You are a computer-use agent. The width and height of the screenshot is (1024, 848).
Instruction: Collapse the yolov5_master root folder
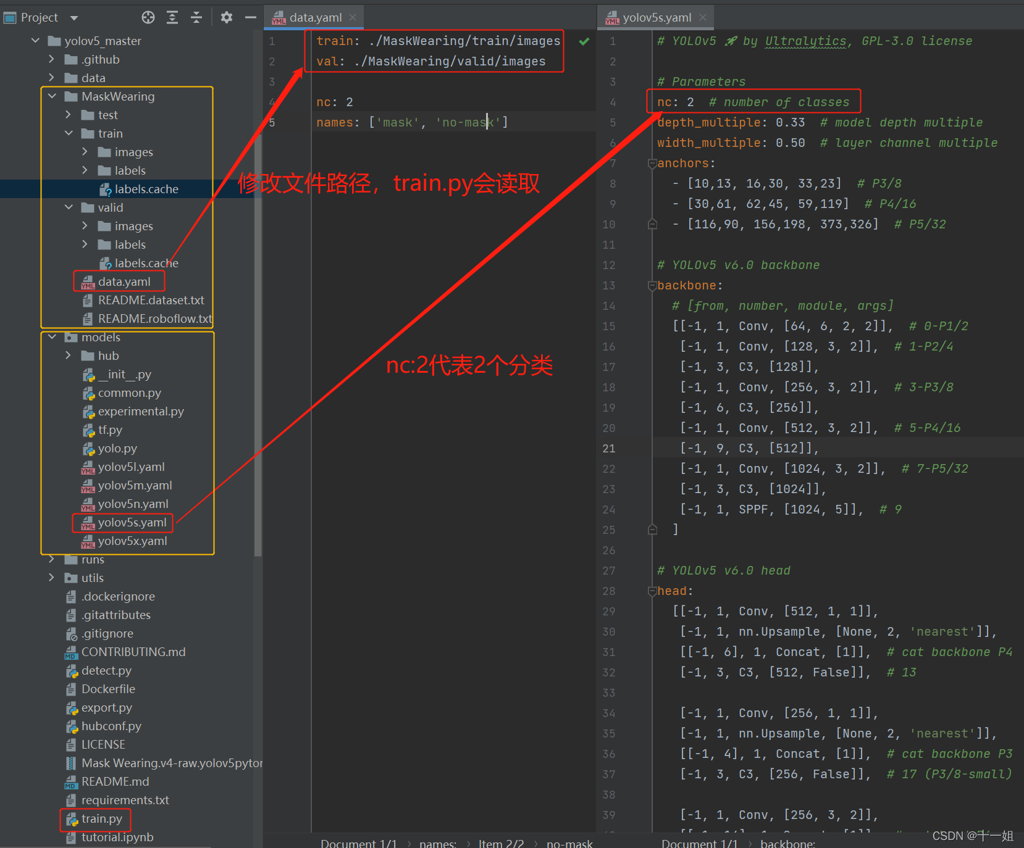click(35, 41)
